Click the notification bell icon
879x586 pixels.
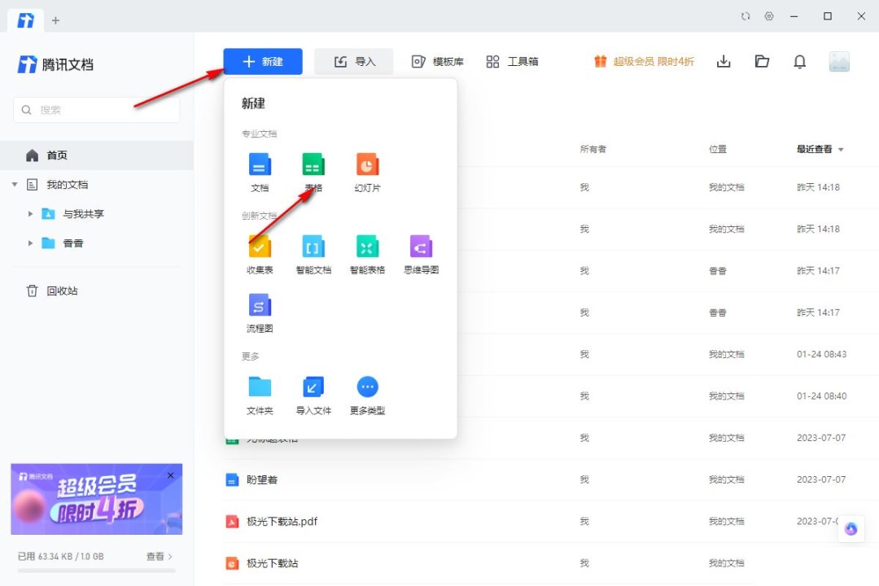[800, 61]
